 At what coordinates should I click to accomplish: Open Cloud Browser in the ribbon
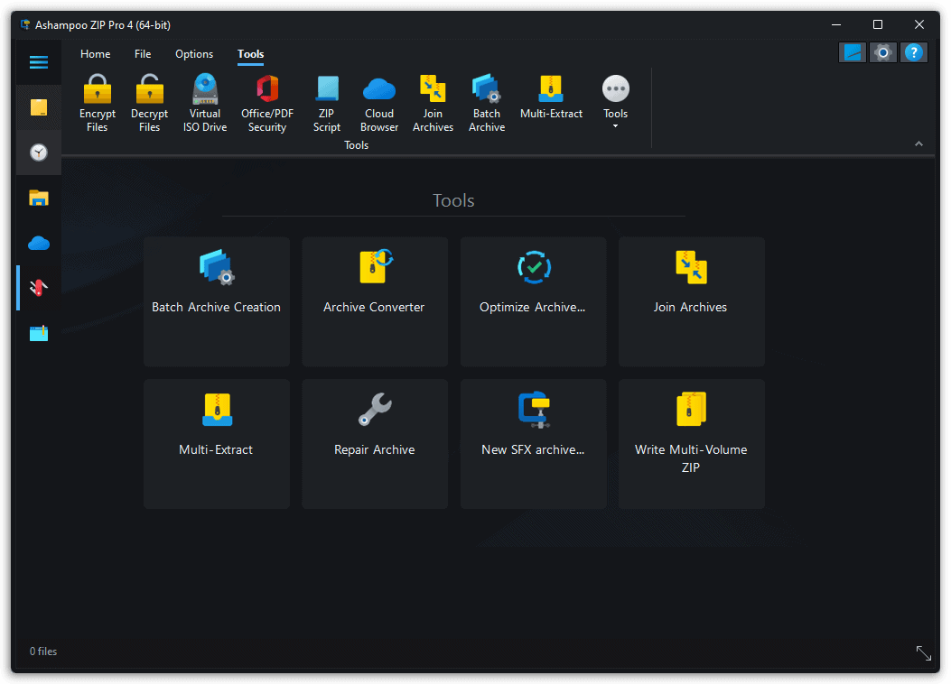[379, 103]
